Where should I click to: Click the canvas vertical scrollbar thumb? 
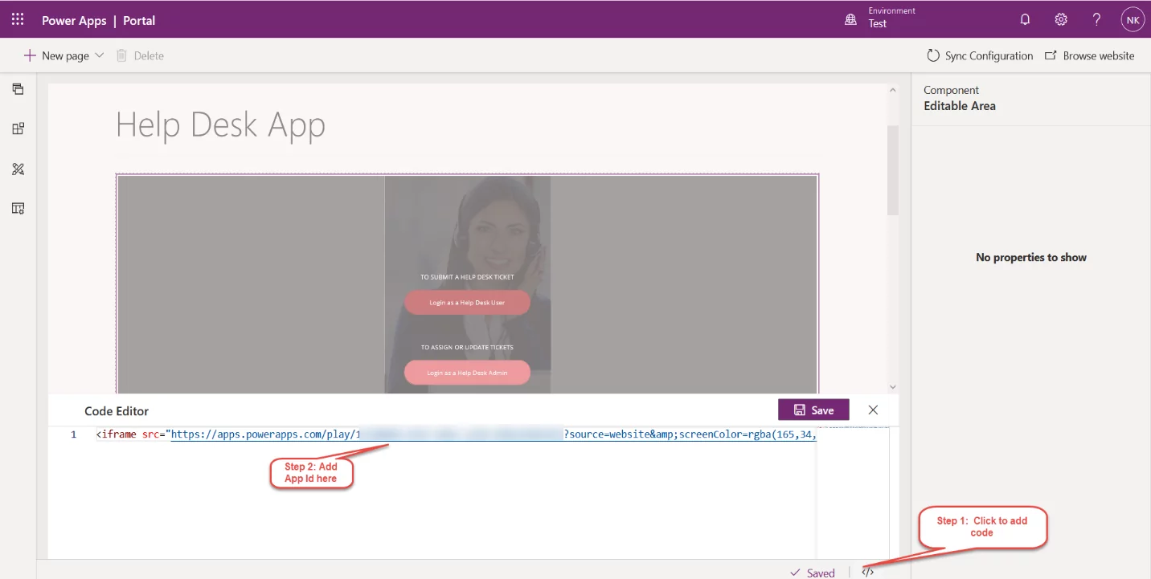coord(892,169)
